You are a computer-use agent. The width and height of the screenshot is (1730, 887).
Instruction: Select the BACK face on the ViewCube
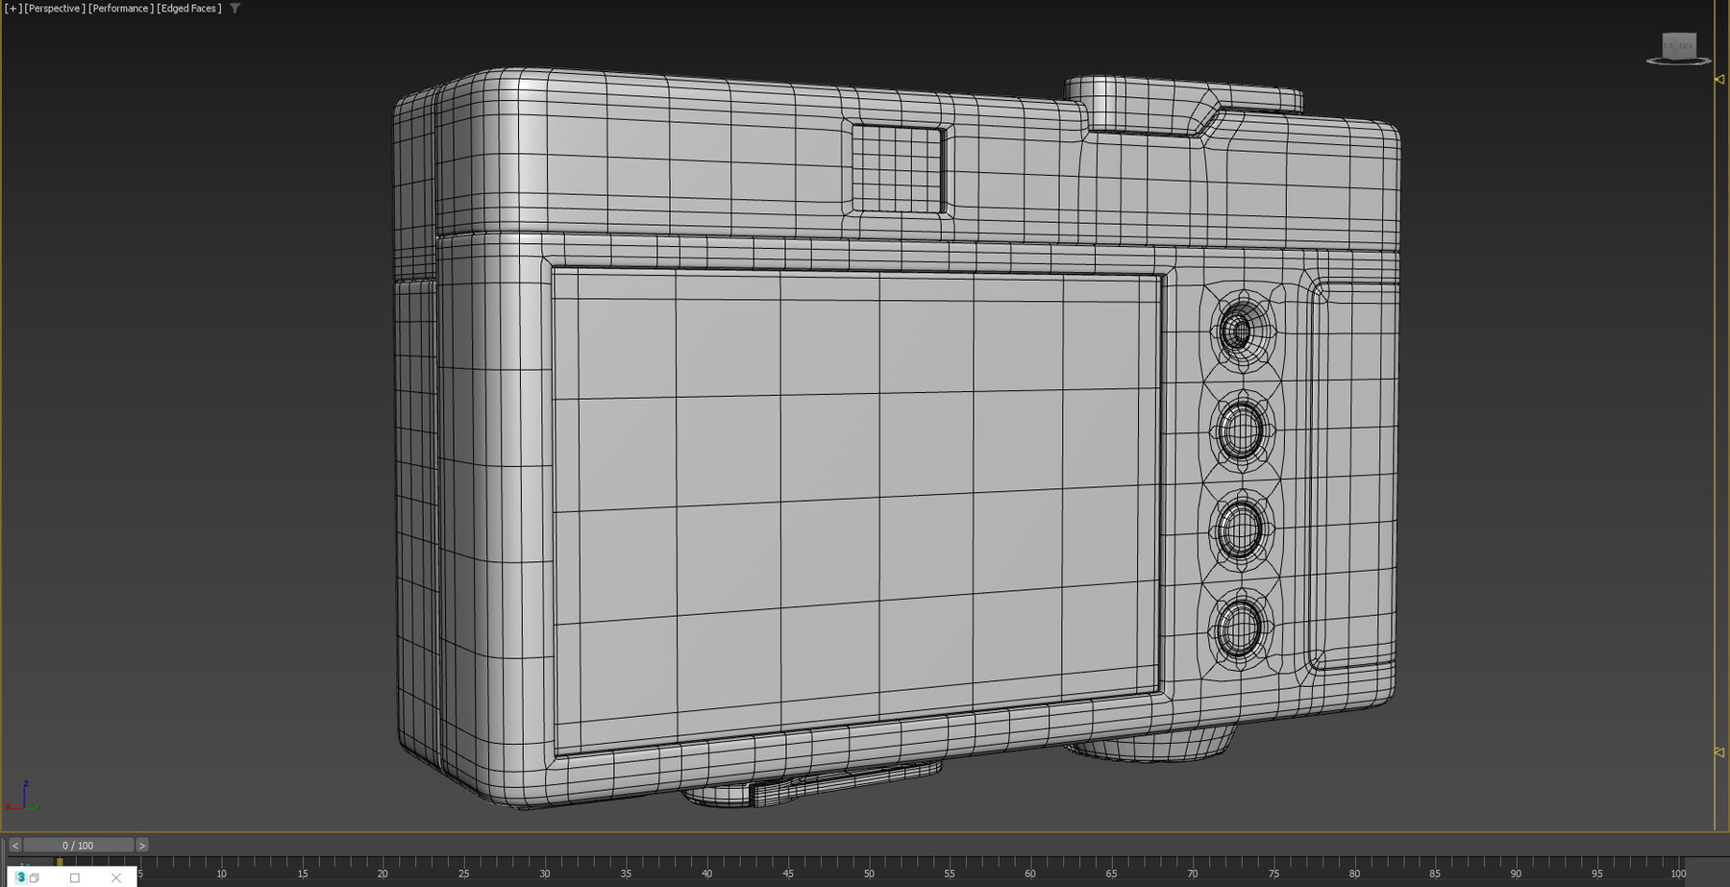(1686, 45)
